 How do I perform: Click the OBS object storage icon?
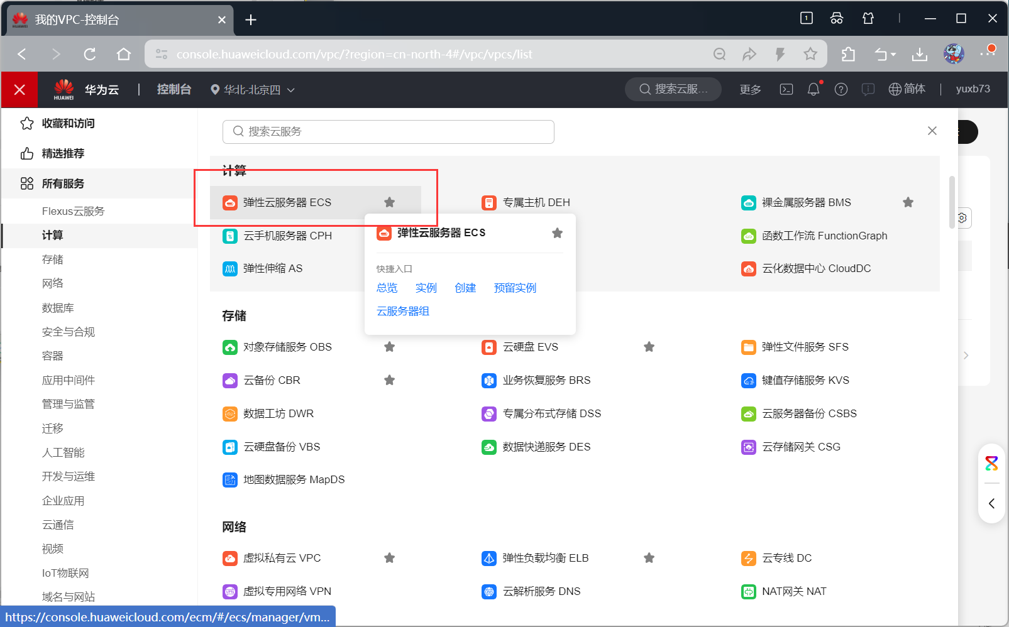(x=230, y=347)
